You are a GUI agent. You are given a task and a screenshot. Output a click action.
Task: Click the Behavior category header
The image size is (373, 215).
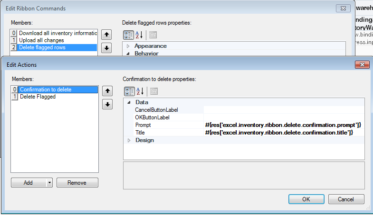146,54
